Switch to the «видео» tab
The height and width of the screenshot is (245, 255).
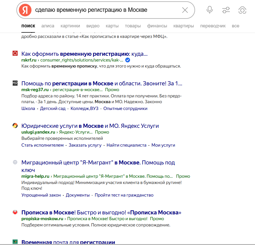click(x=93, y=26)
